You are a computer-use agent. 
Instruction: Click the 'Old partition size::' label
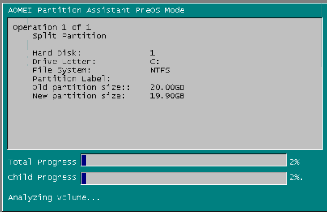coord(81,87)
